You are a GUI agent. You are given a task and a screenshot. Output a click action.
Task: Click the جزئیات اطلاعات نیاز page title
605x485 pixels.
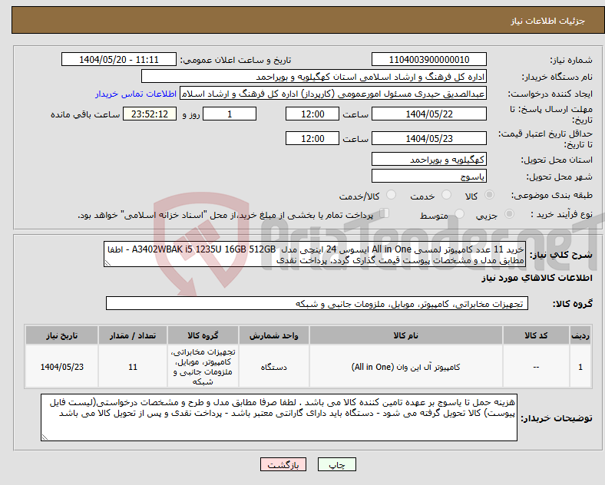(548, 21)
